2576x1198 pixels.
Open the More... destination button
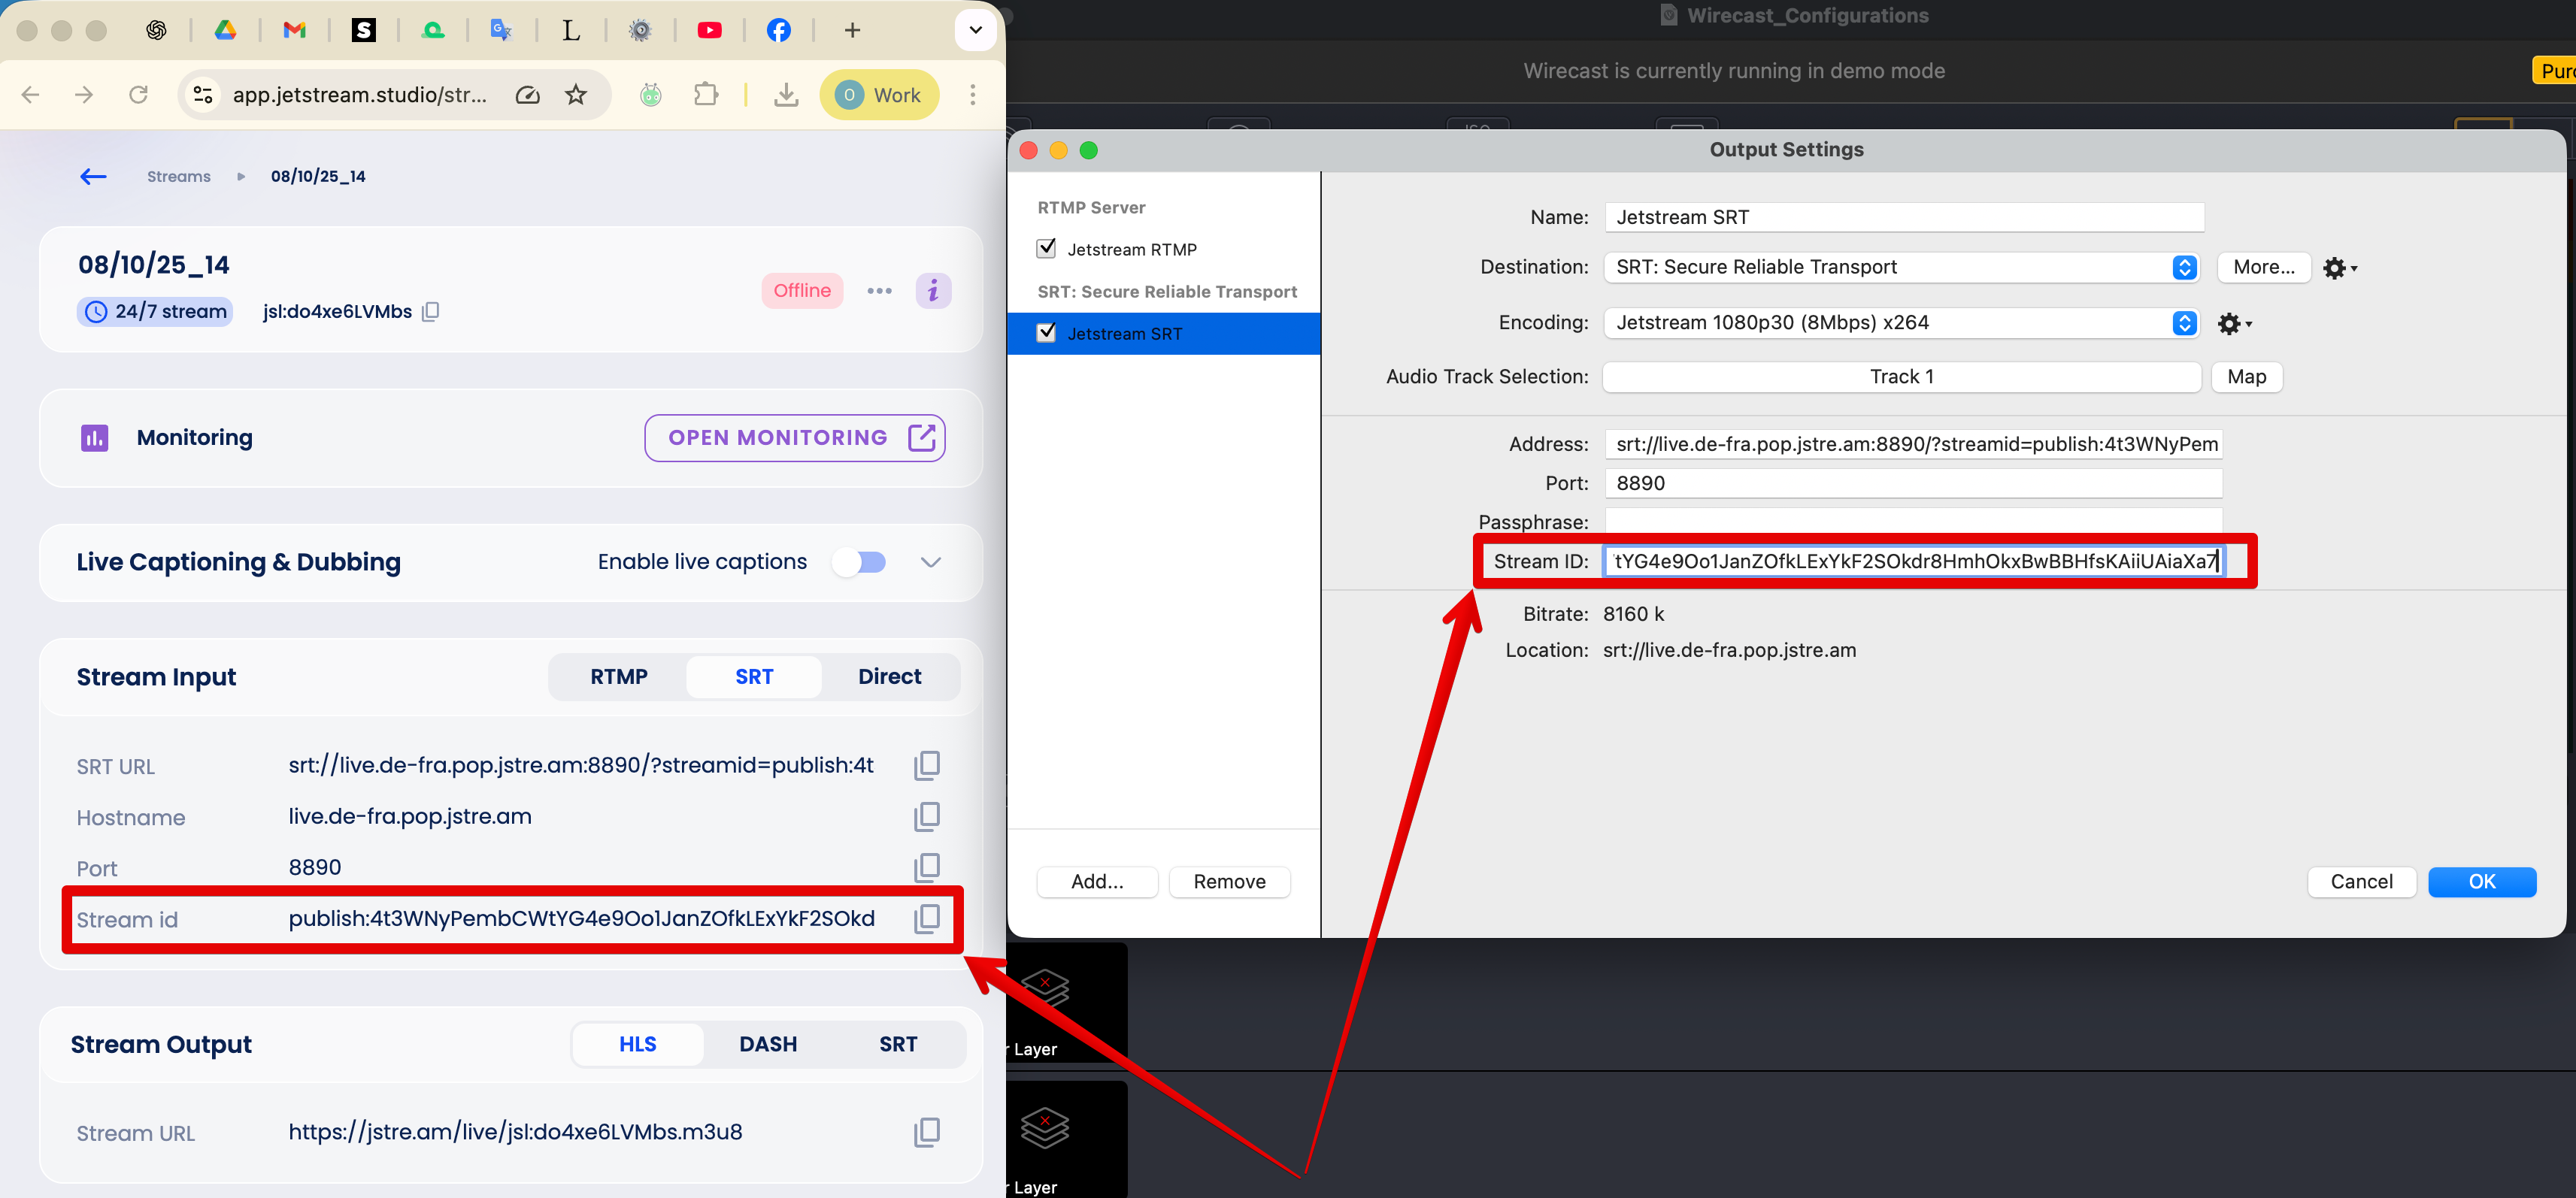point(2263,267)
